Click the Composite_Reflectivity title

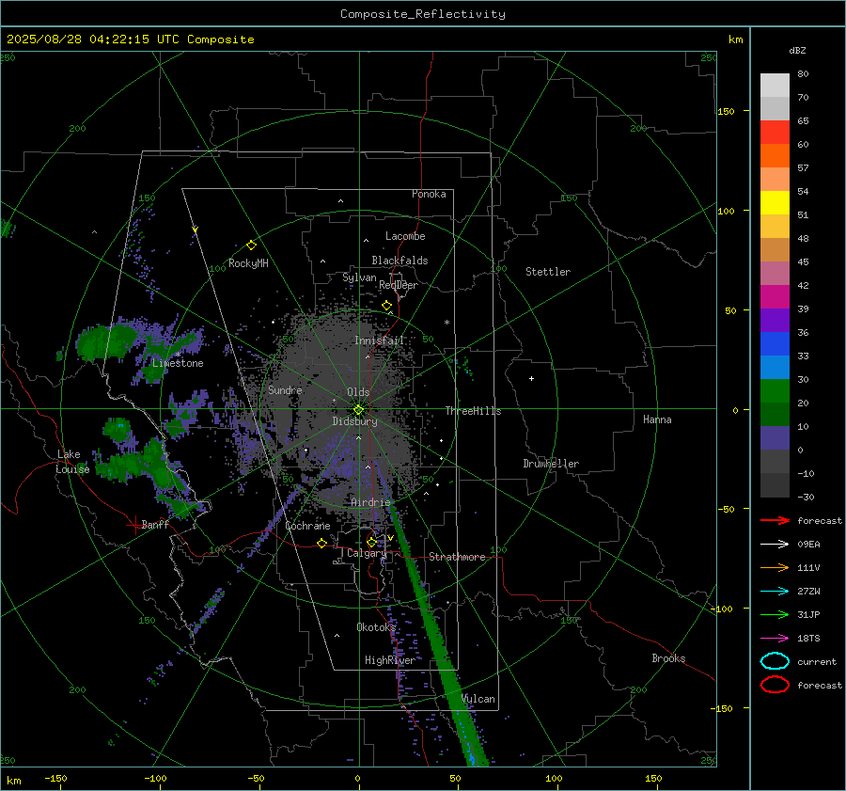point(423,14)
